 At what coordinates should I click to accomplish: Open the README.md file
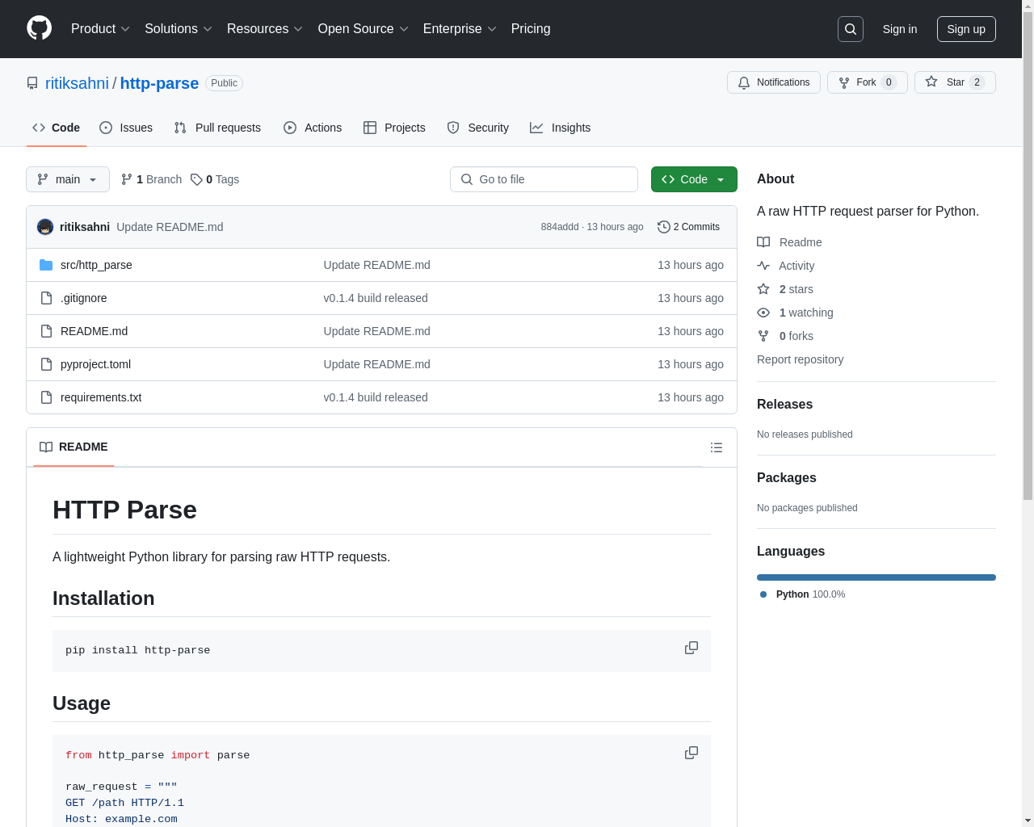click(x=94, y=331)
